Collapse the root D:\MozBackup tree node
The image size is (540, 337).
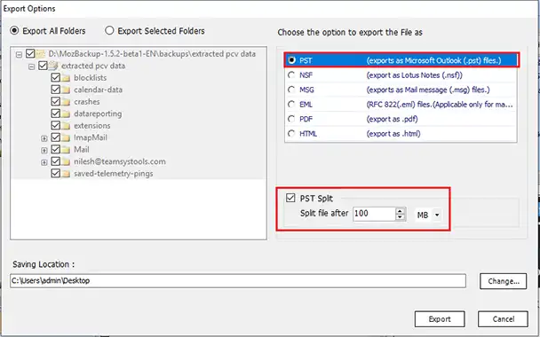19,54
